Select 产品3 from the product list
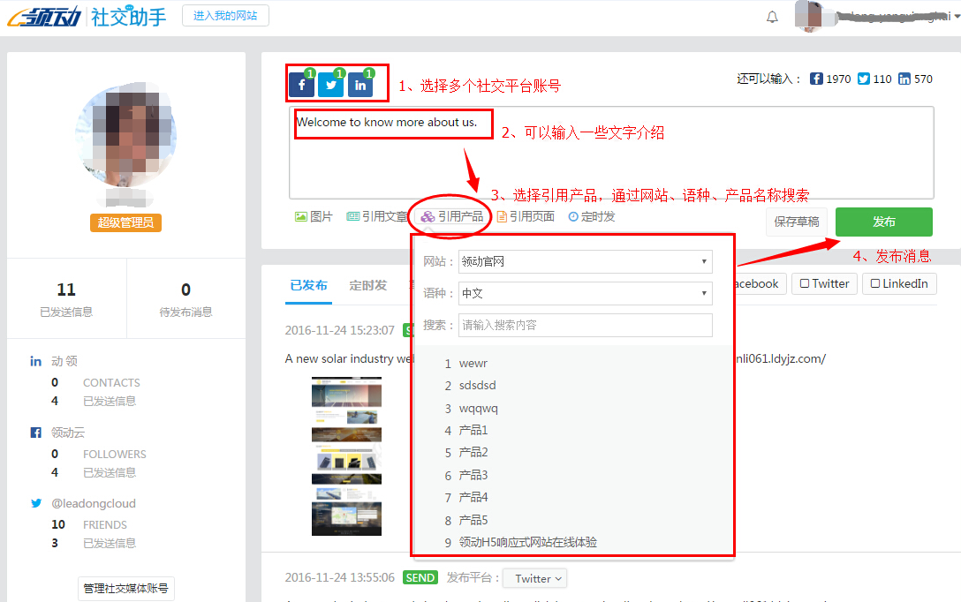The image size is (961, 602). tap(473, 475)
